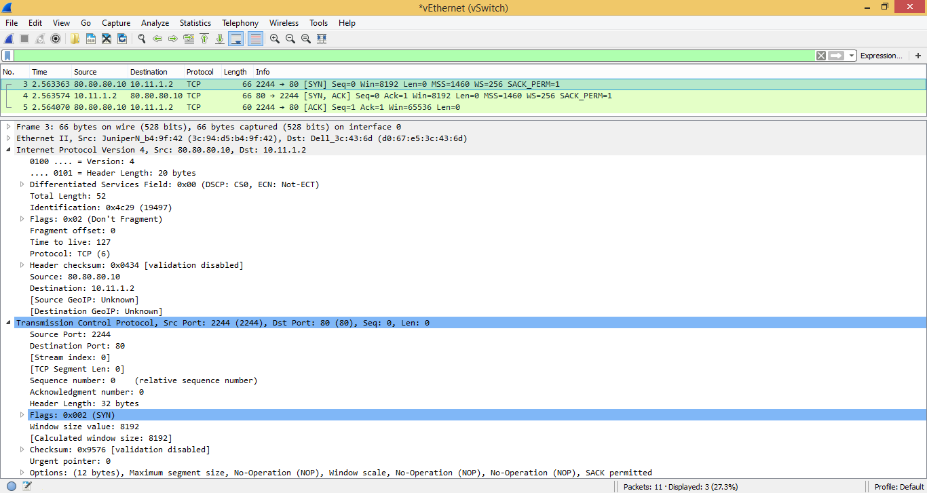Add a display filter button
Screen dimensions: 927x493
point(918,56)
